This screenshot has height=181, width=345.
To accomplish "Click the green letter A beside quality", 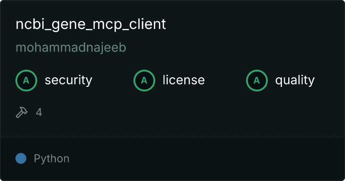I will pos(257,81).
